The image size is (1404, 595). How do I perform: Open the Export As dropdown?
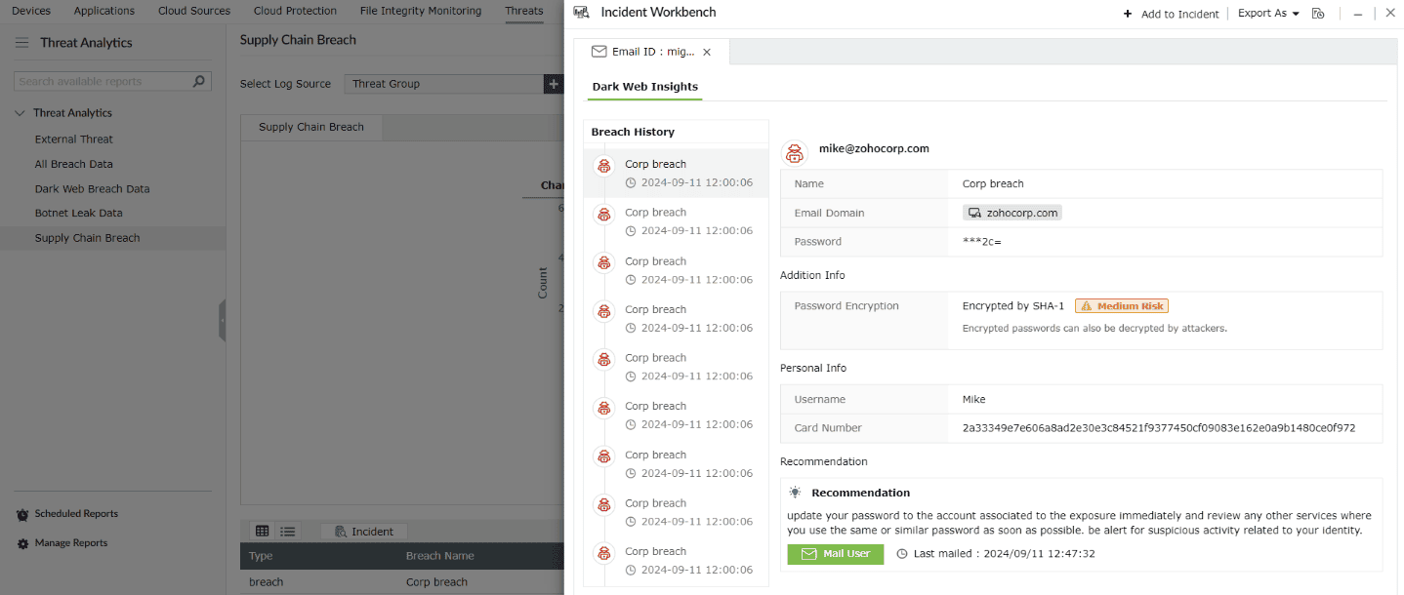coord(1268,14)
